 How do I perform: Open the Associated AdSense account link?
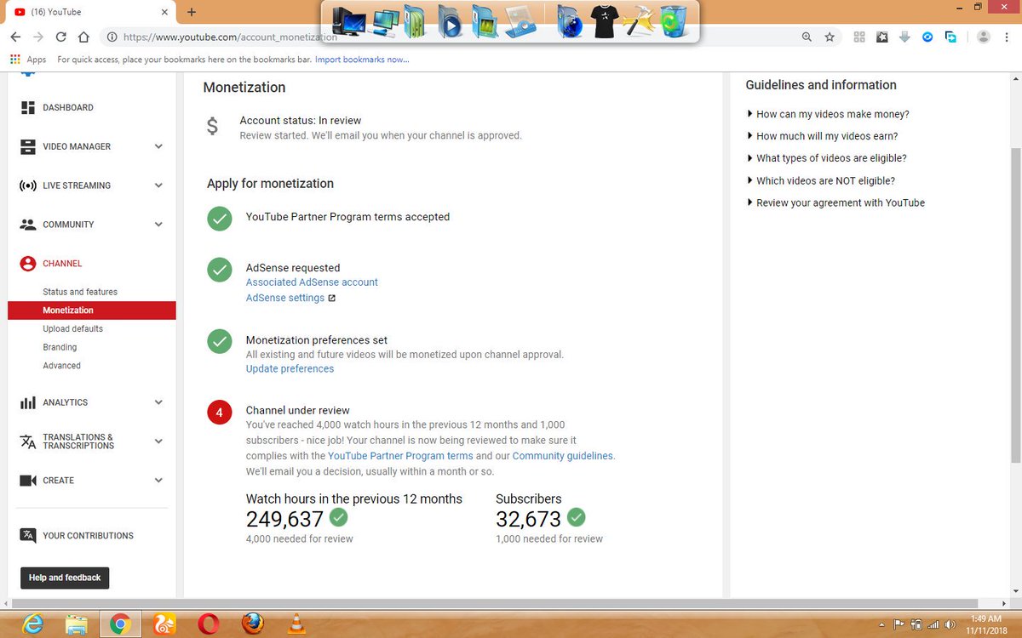coord(312,282)
